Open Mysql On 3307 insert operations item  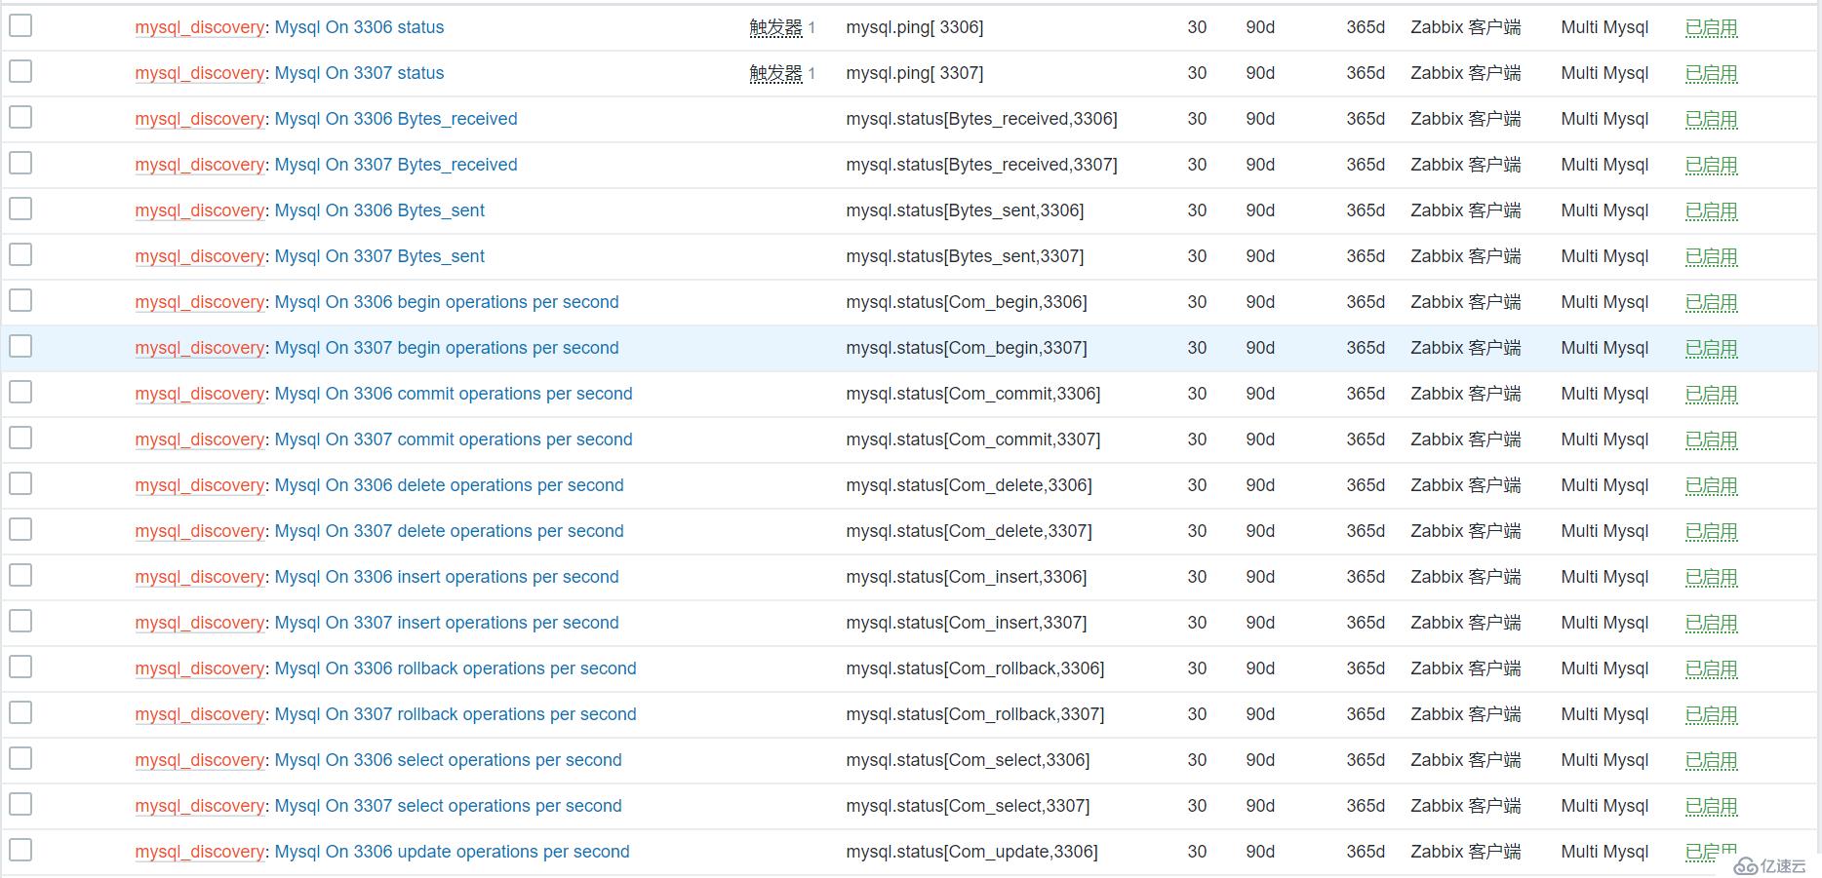click(447, 623)
